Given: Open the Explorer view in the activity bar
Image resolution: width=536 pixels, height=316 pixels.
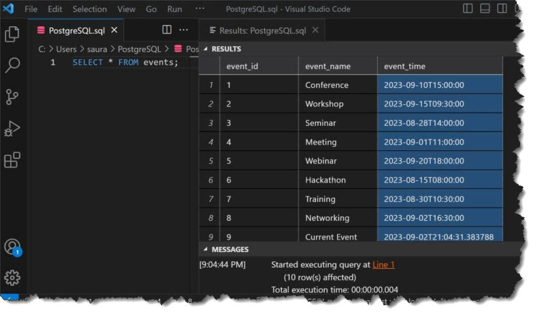Looking at the screenshot, I should tap(12, 34).
